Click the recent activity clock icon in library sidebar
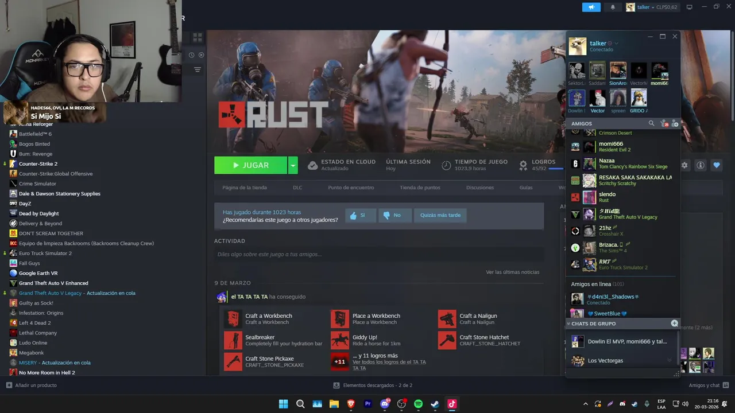The width and height of the screenshot is (735, 413). pyautogui.click(x=192, y=55)
